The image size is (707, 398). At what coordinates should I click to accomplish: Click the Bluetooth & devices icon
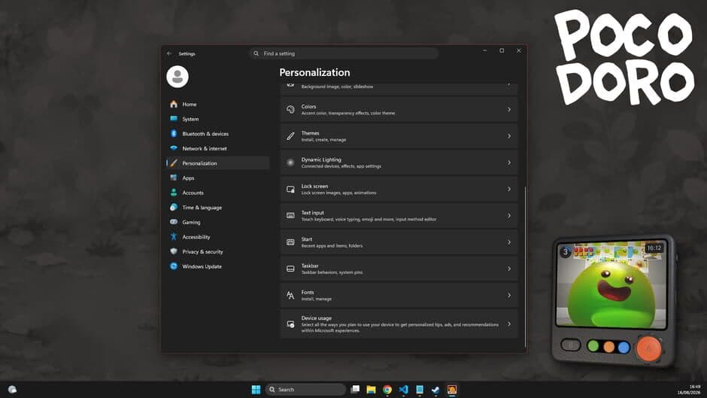pos(174,134)
